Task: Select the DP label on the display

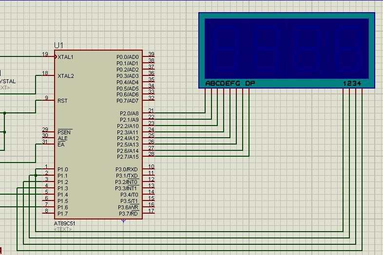Action: click(250, 83)
